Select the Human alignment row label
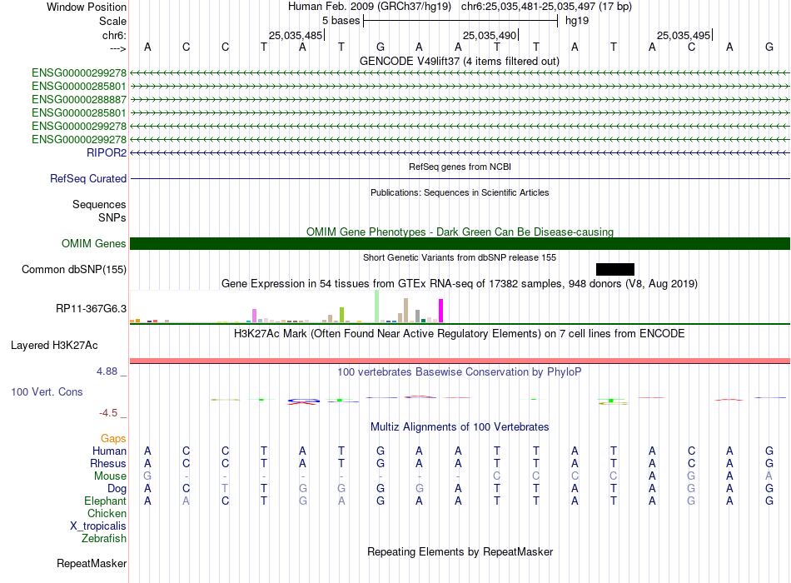 [x=109, y=451]
